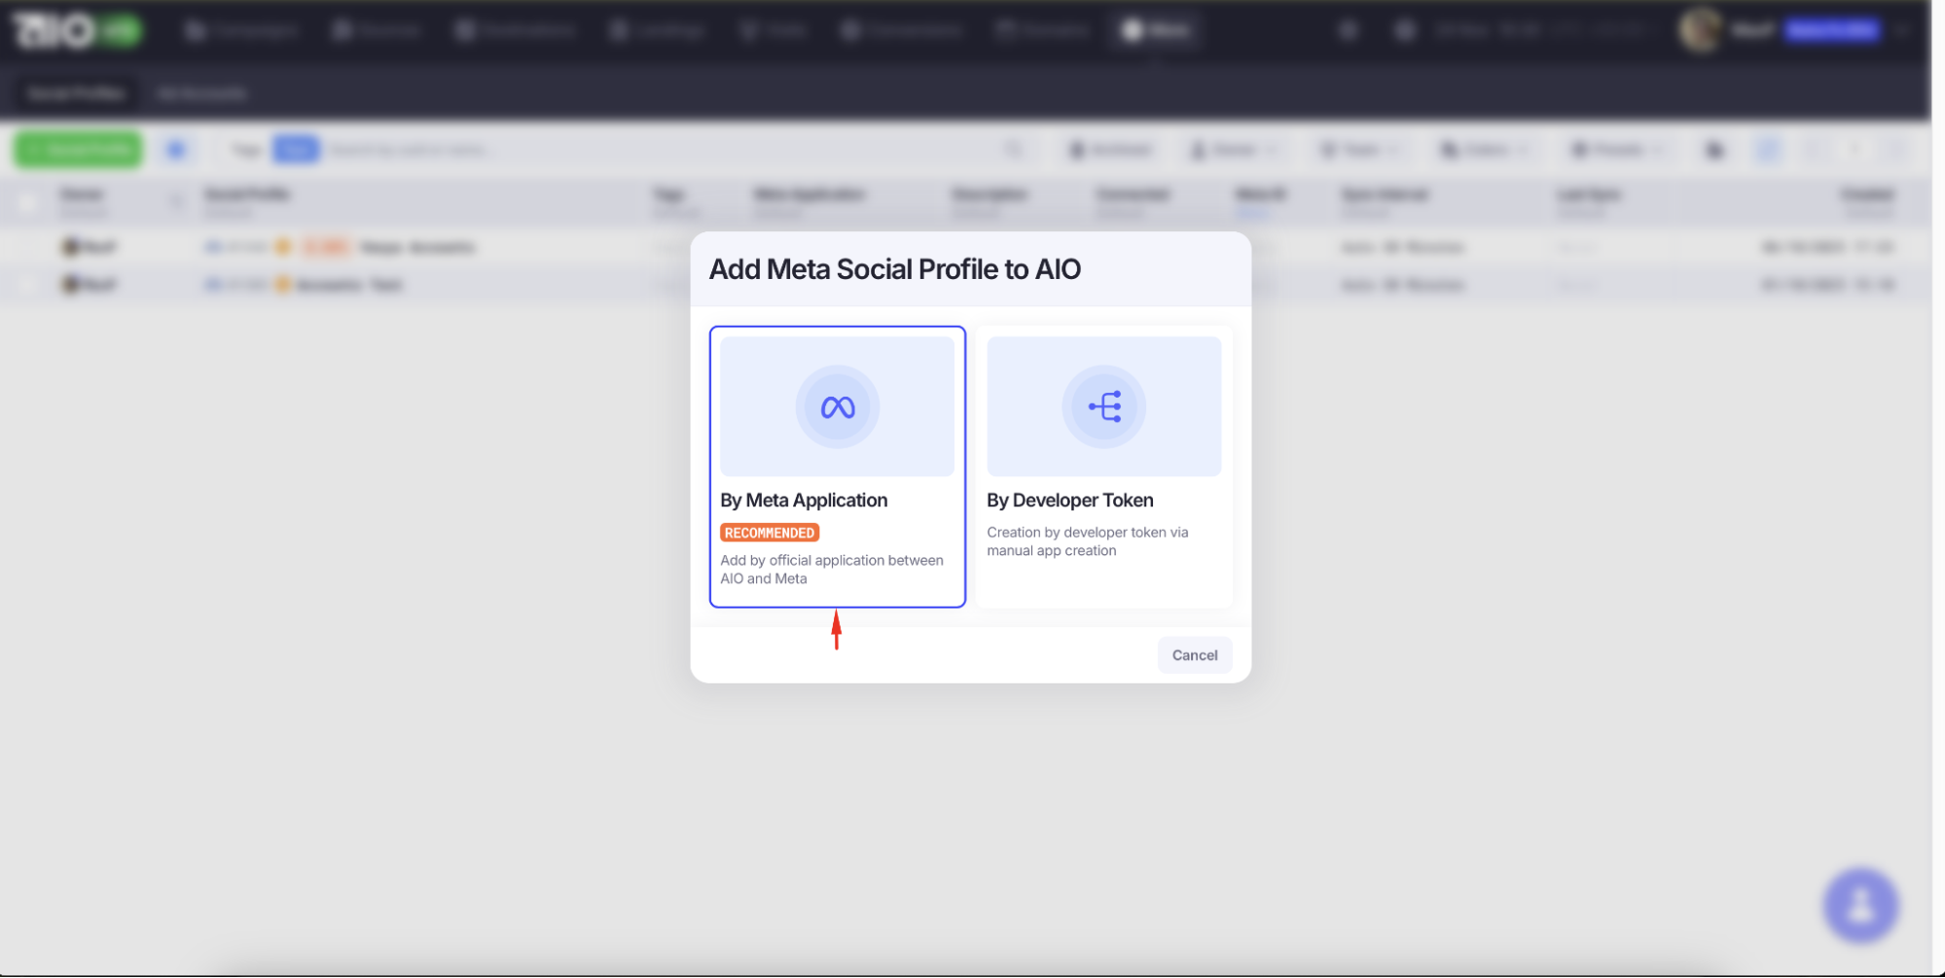Check the second table row checkbox
The image size is (1945, 978).
(x=27, y=285)
